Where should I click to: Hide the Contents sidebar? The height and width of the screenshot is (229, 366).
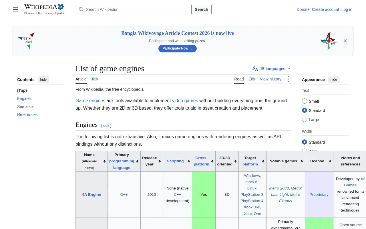click(x=43, y=80)
